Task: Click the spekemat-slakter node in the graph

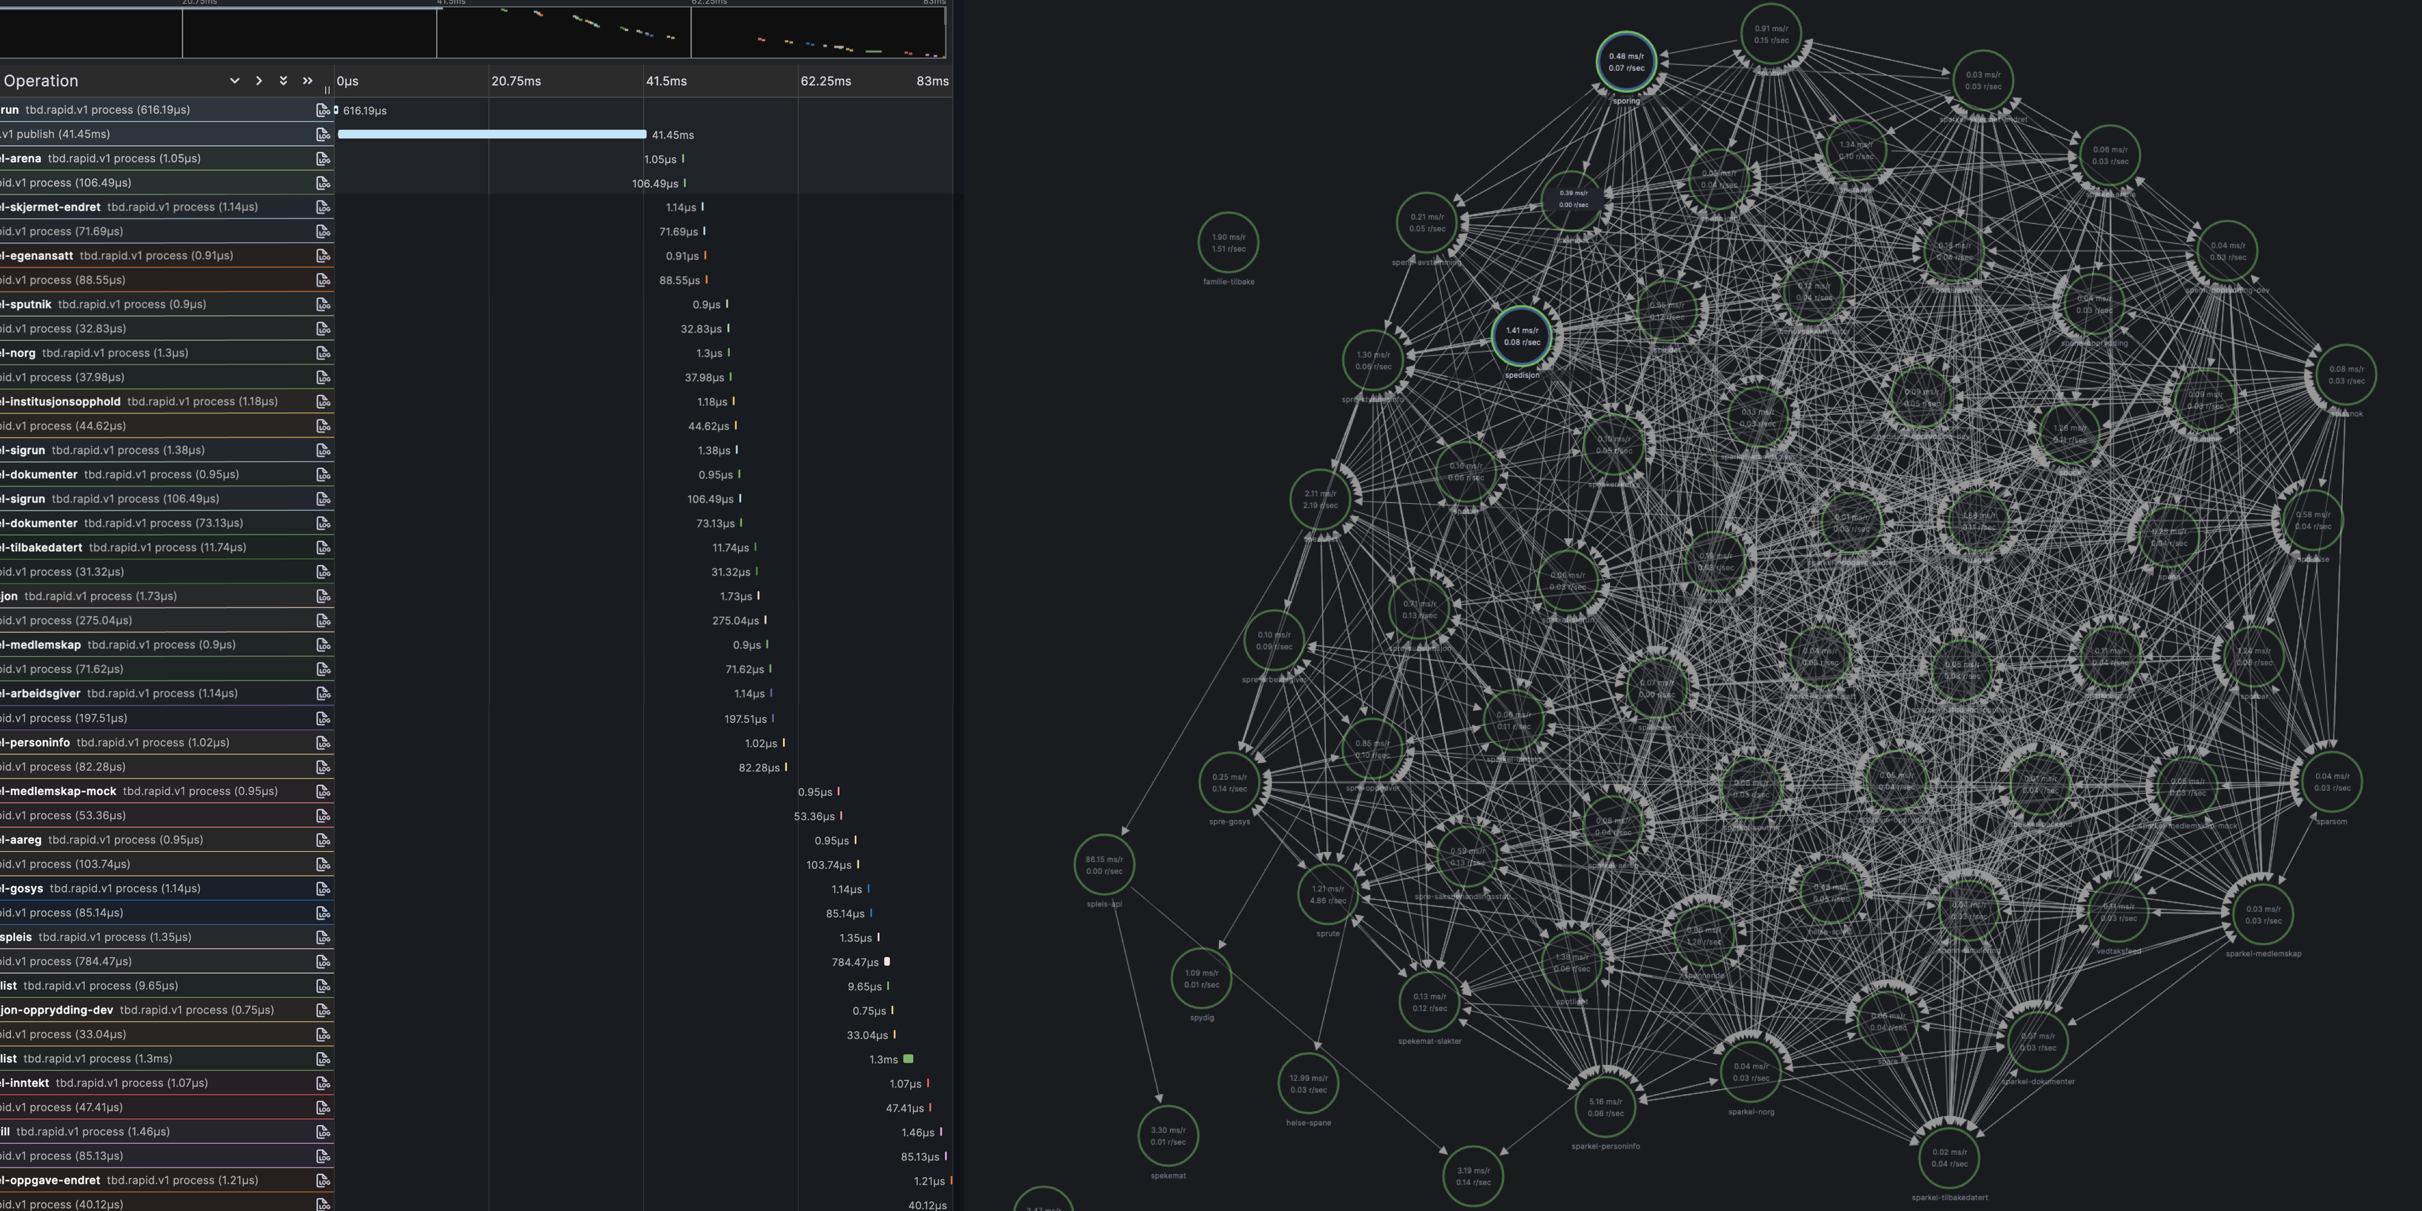Action: click(x=1429, y=1002)
